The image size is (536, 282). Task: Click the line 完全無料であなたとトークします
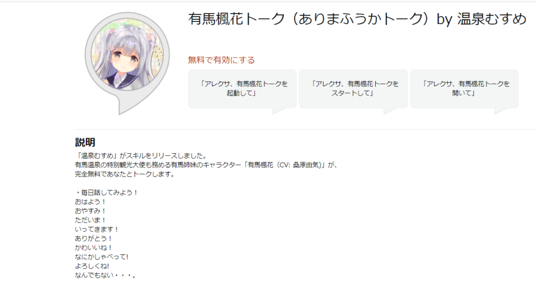pyautogui.click(x=125, y=174)
